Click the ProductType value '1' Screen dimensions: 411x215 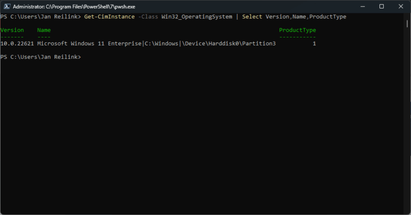(x=314, y=43)
